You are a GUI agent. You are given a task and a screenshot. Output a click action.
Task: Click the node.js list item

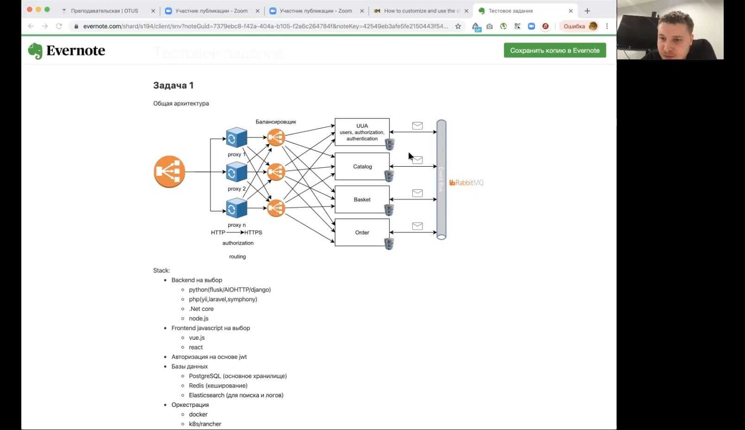[199, 318]
